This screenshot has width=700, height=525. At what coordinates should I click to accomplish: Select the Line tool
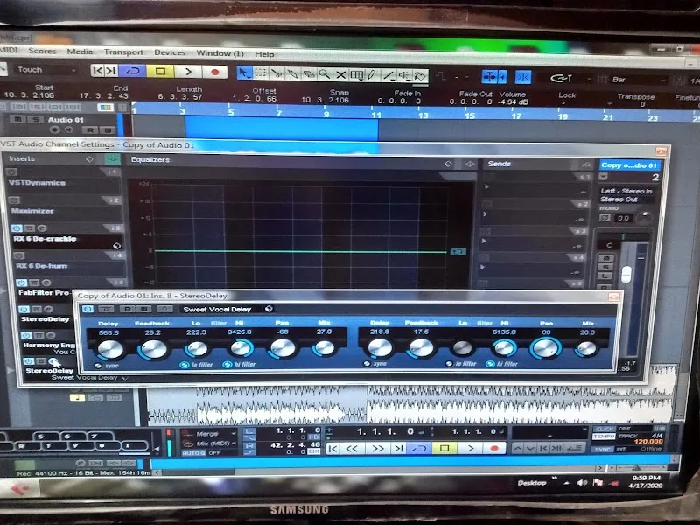(x=388, y=75)
